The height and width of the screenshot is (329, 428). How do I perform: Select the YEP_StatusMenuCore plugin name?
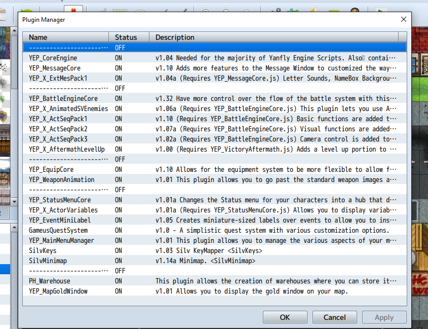click(60, 200)
